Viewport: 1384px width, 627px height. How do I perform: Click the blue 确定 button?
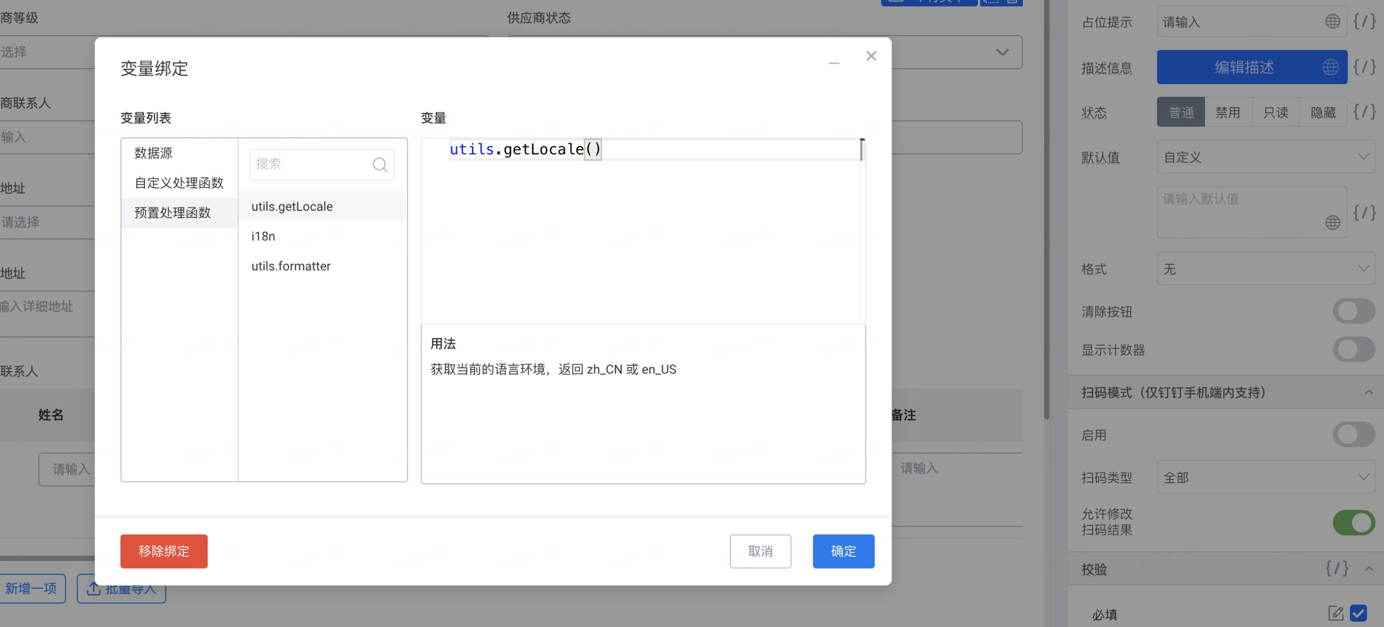[x=843, y=551]
